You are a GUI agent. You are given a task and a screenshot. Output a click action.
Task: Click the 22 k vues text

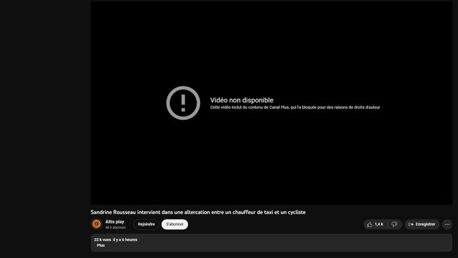tap(102, 240)
